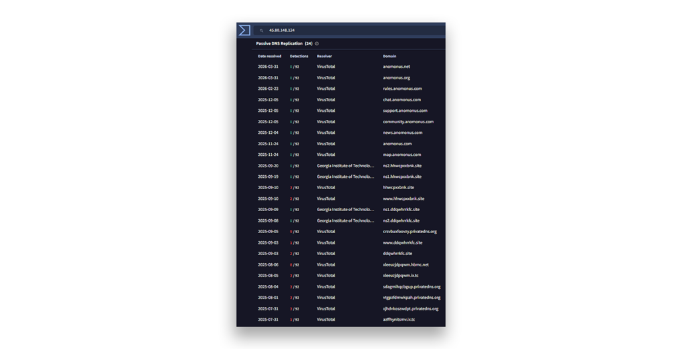Open xleeuzjdpqwm.hbmc.net domain link
682x349 pixels.
(x=406, y=264)
